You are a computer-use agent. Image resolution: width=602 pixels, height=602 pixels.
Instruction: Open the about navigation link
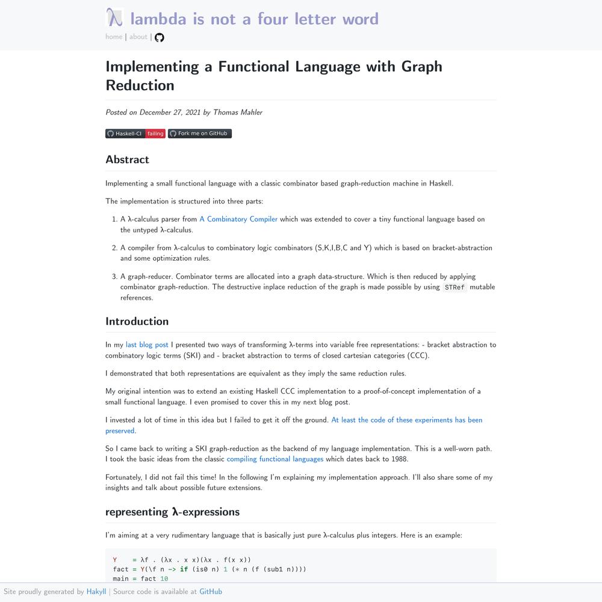138,37
